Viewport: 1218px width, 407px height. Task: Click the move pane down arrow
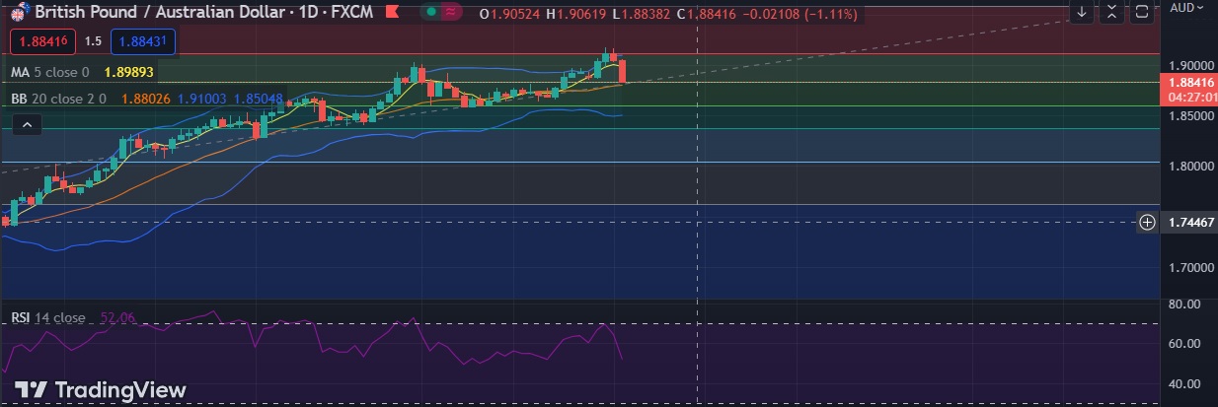pos(1082,13)
